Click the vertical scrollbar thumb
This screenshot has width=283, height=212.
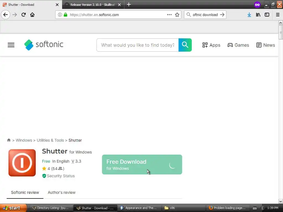[x=281, y=32]
